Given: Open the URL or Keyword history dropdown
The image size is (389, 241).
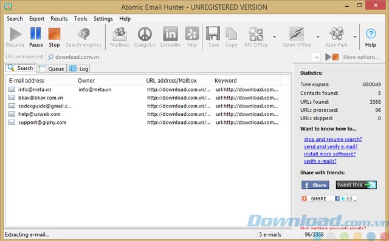Looking at the screenshot, I should tap(317, 58).
